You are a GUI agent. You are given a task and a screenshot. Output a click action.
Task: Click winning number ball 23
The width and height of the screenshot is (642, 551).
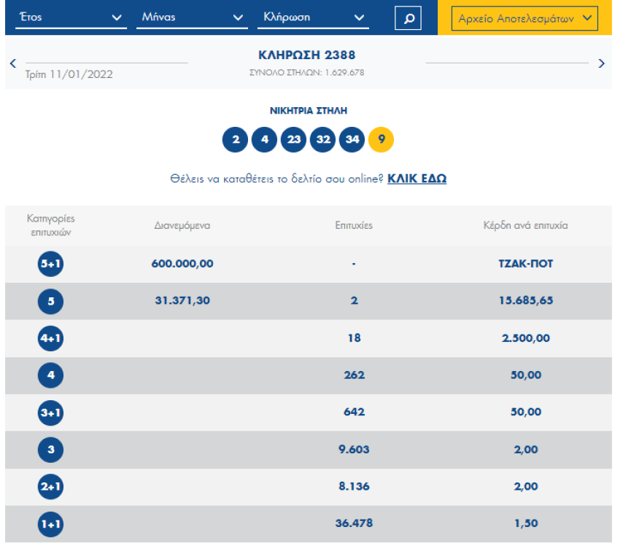(293, 139)
